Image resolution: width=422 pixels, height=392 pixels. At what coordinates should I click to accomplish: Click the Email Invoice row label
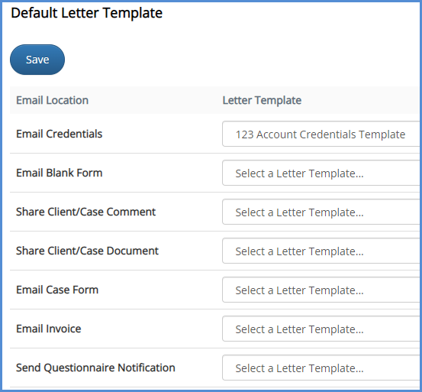(x=49, y=329)
